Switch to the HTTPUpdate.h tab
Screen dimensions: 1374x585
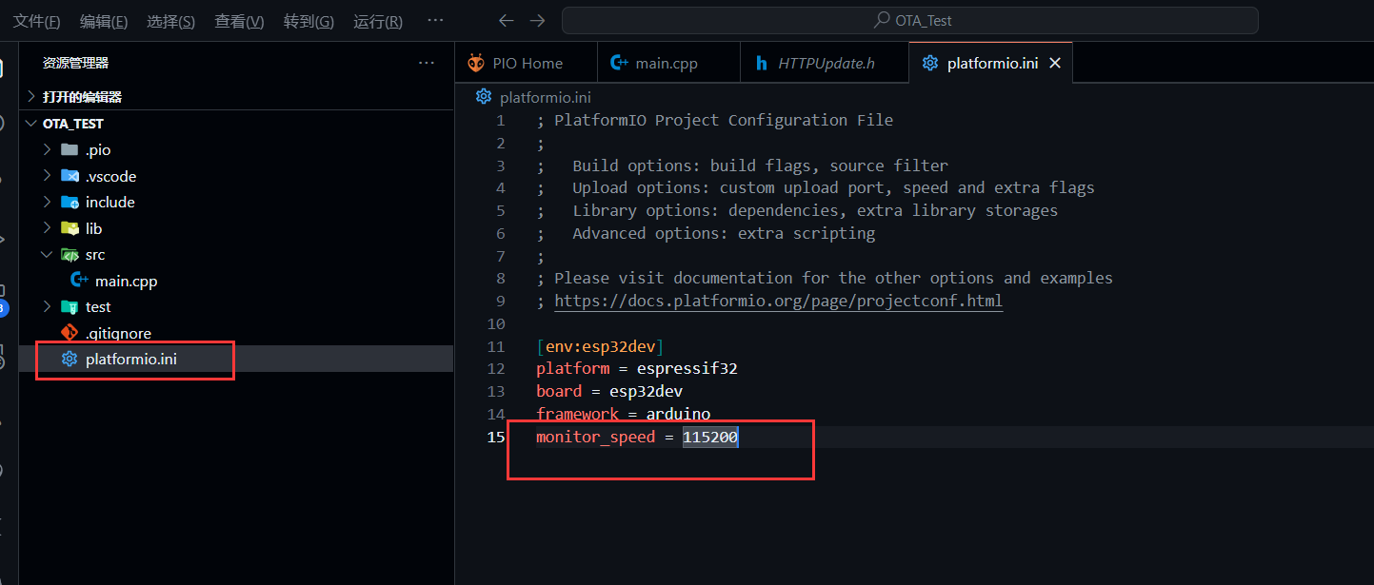click(825, 63)
